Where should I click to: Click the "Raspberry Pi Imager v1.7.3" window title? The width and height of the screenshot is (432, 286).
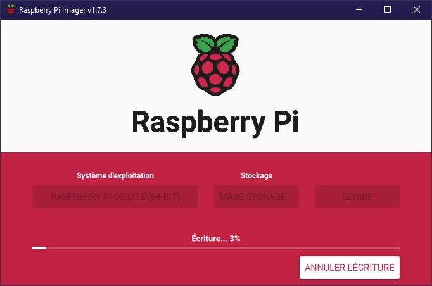[63, 10]
